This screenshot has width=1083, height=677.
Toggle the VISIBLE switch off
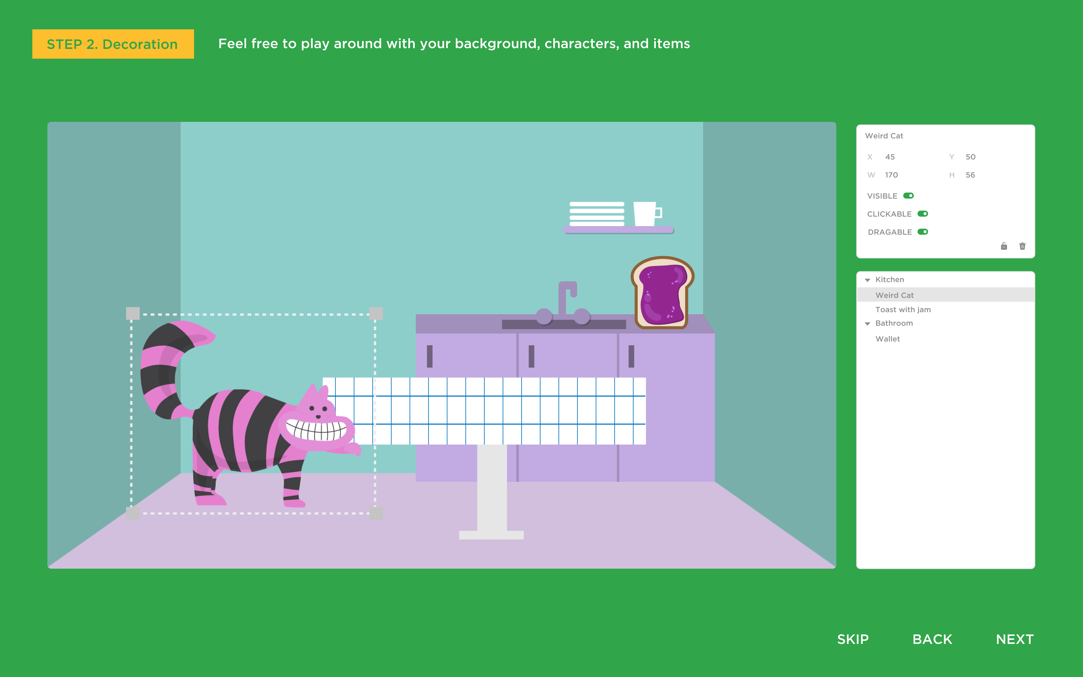pyautogui.click(x=908, y=196)
